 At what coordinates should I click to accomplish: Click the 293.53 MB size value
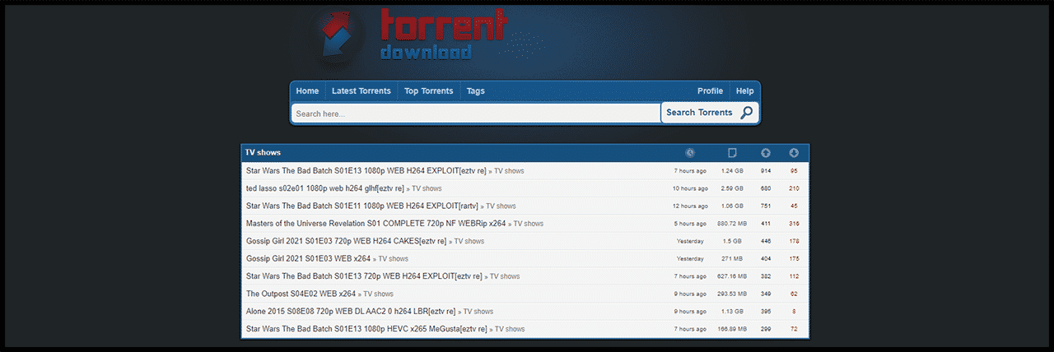point(732,294)
